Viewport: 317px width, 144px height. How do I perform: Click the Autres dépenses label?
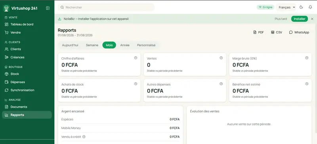tap(159, 84)
